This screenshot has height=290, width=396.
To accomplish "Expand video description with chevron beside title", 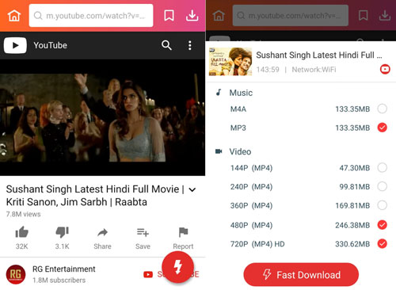I will click(x=192, y=189).
